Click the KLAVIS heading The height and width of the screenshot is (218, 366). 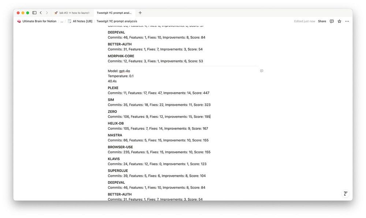tap(114, 159)
